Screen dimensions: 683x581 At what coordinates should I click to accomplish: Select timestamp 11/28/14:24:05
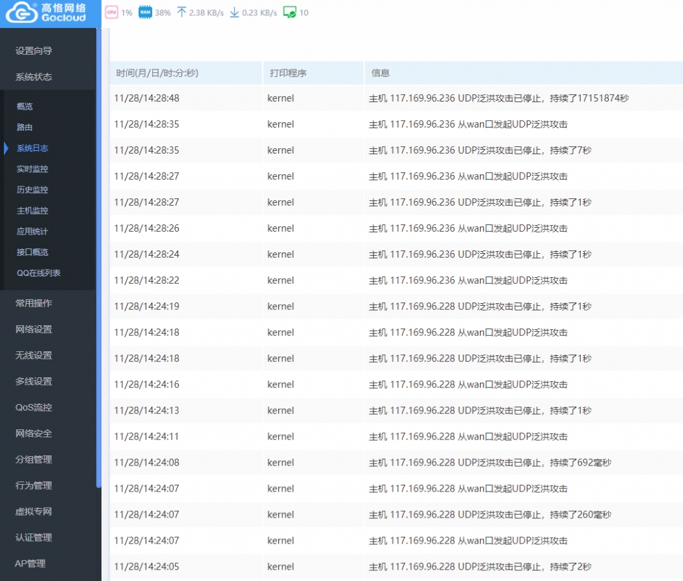(147, 566)
